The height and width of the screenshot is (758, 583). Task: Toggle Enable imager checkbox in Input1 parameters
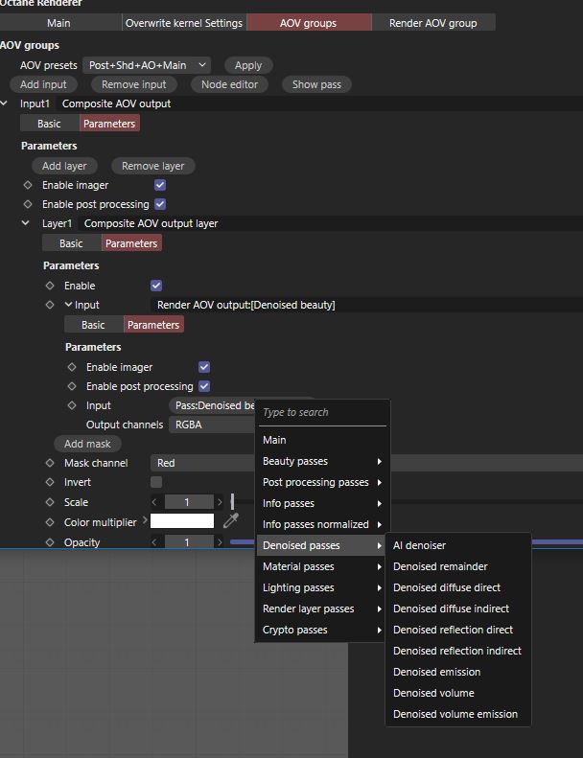[x=160, y=185]
